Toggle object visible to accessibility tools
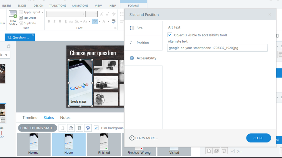This screenshot has height=158, width=282. point(170,35)
